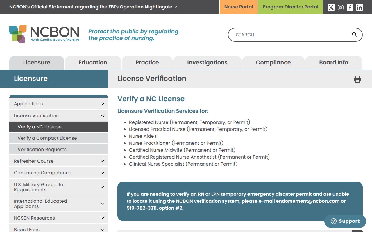Click the 'Verify a NC License' heading
Screen dimensions: 372x232
click(x=151, y=99)
